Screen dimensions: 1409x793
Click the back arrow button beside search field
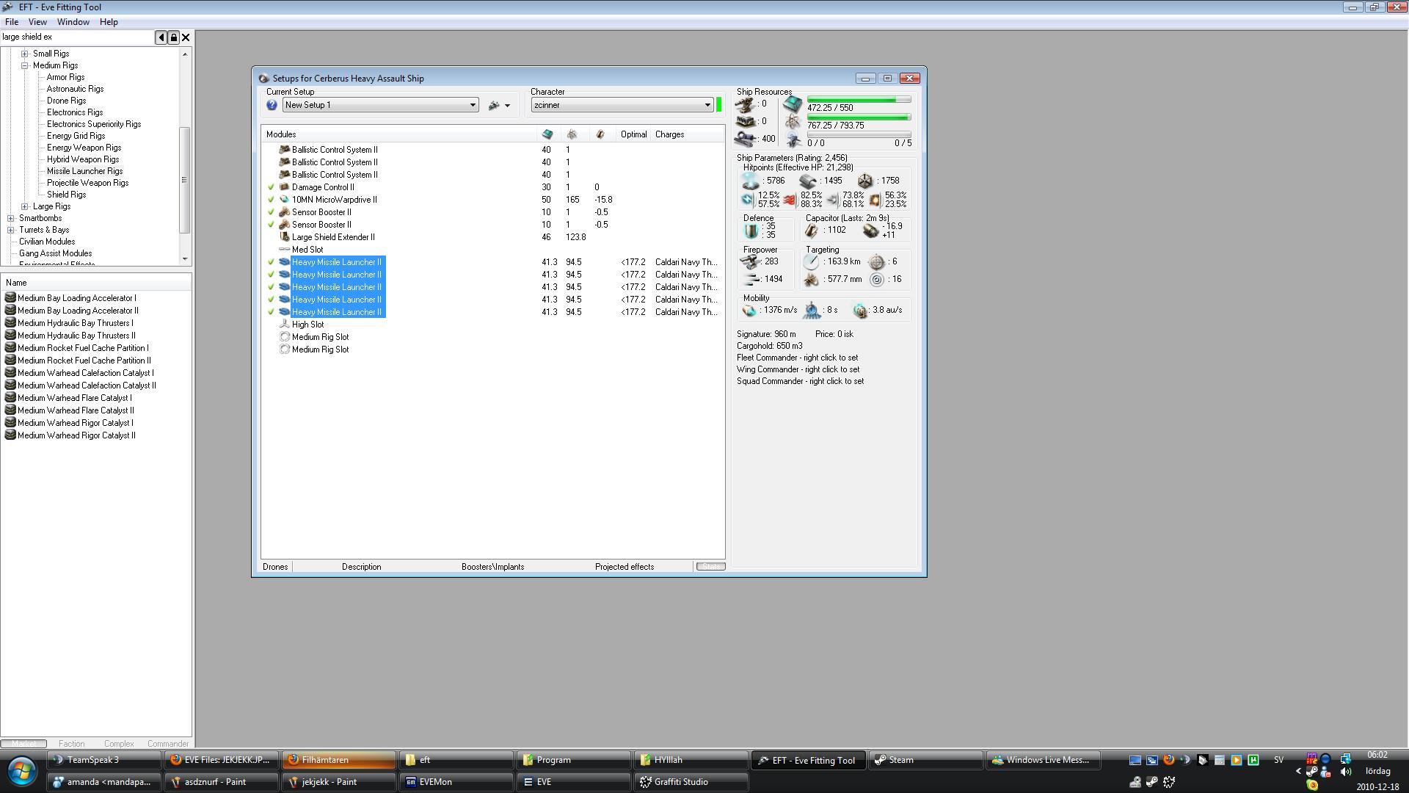click(x=161, y=37)
